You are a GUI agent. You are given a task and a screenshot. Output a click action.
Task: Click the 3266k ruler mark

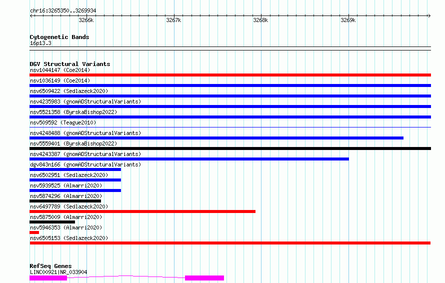click(x=86, y=20)
